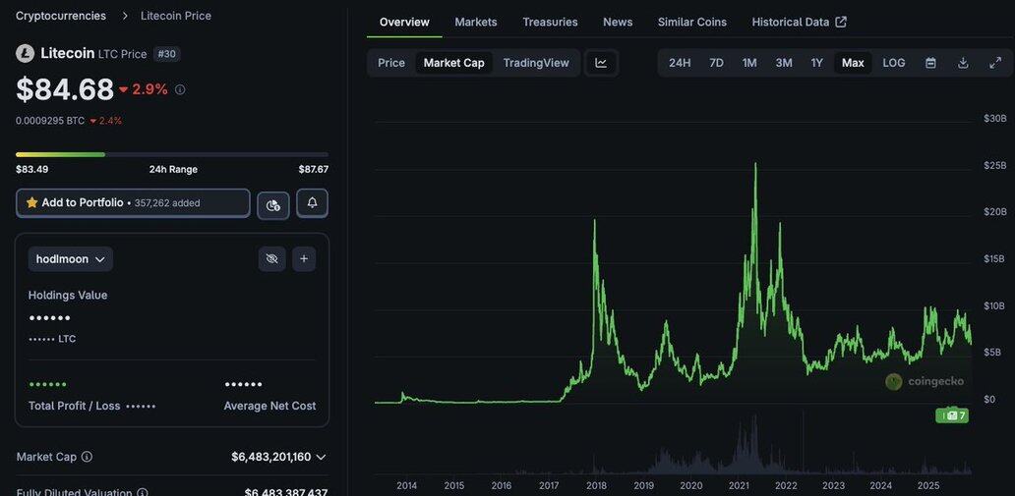Open the calendar date range picker
The image size is (1015, 496).
tap(930, 63)
